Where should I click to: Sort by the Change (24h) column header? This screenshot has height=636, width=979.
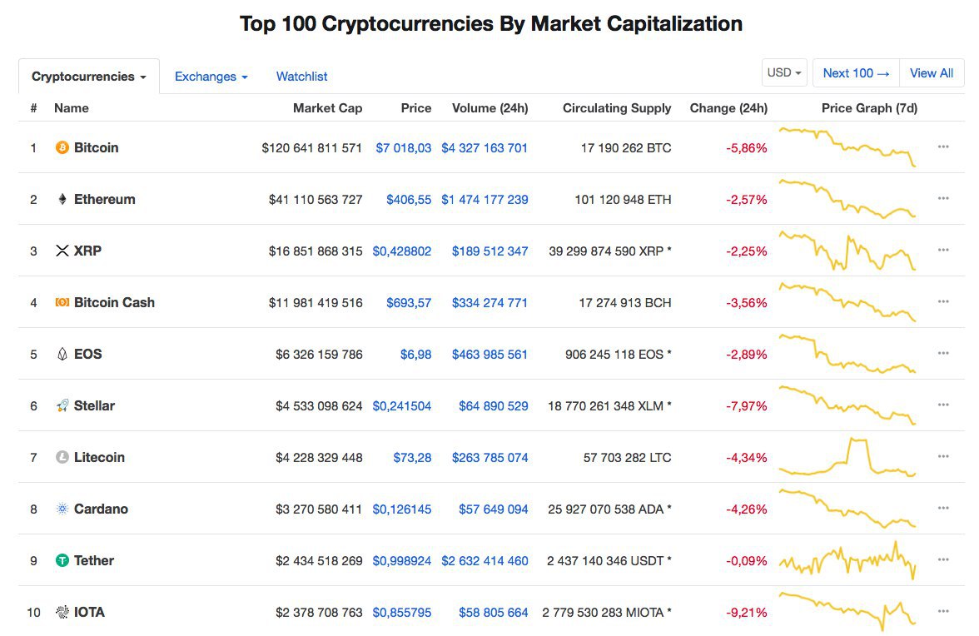pos(728,108)
